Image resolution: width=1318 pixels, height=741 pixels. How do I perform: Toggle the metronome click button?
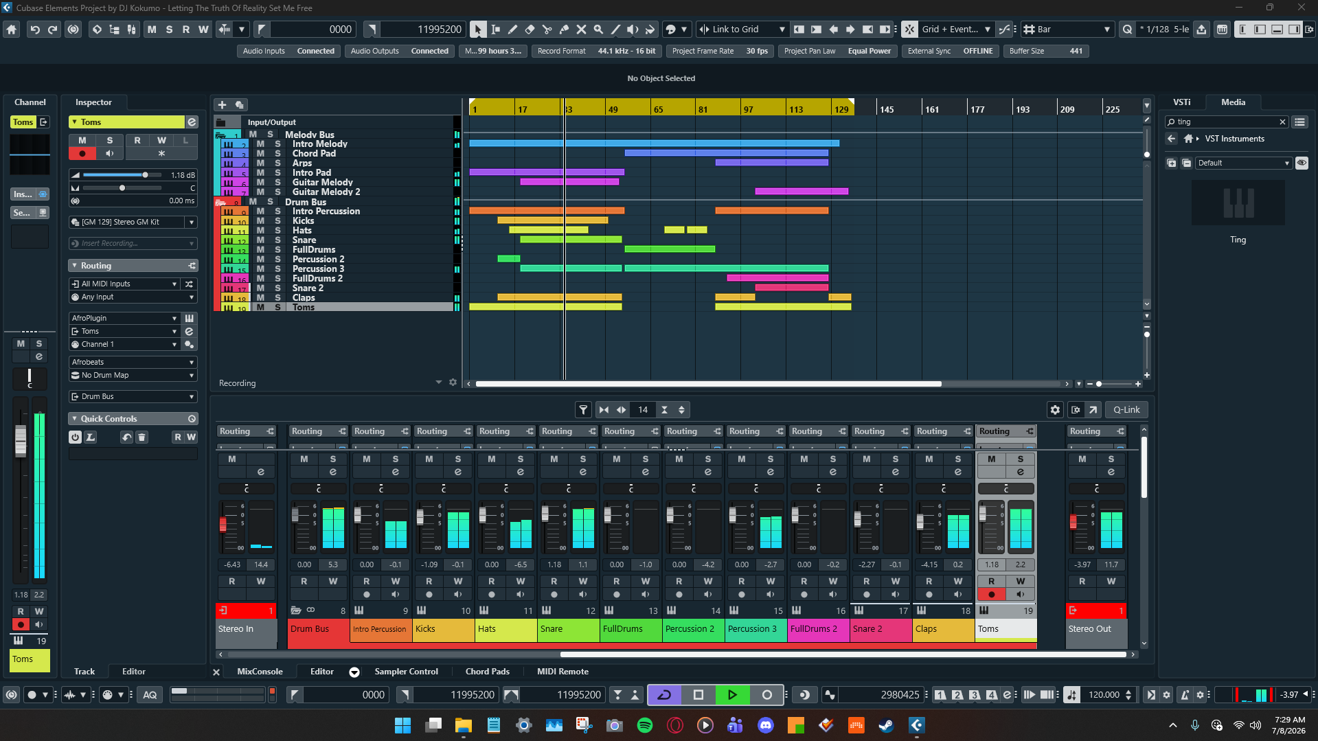pos(1186,695)
